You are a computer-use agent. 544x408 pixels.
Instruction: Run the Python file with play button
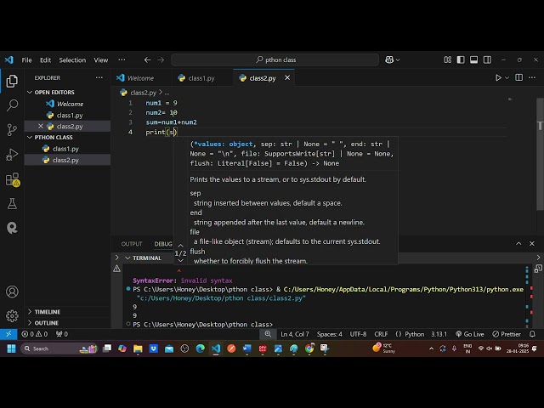pyautogui.click(x=499, y=78)
